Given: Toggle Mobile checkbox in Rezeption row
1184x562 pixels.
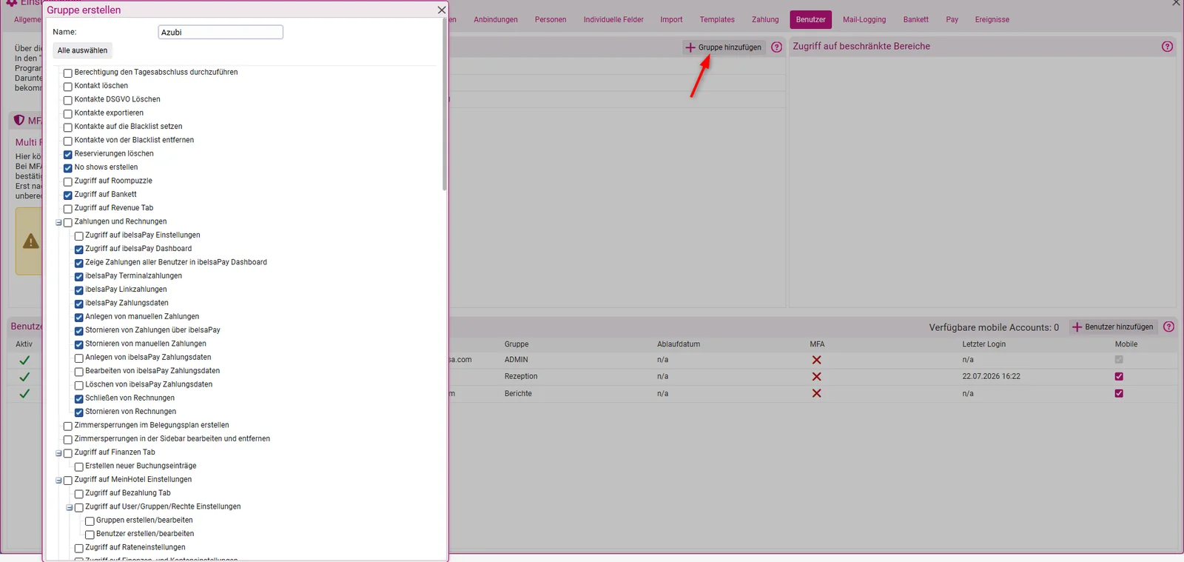Looking at the screenshot, I should (1119, 377).
